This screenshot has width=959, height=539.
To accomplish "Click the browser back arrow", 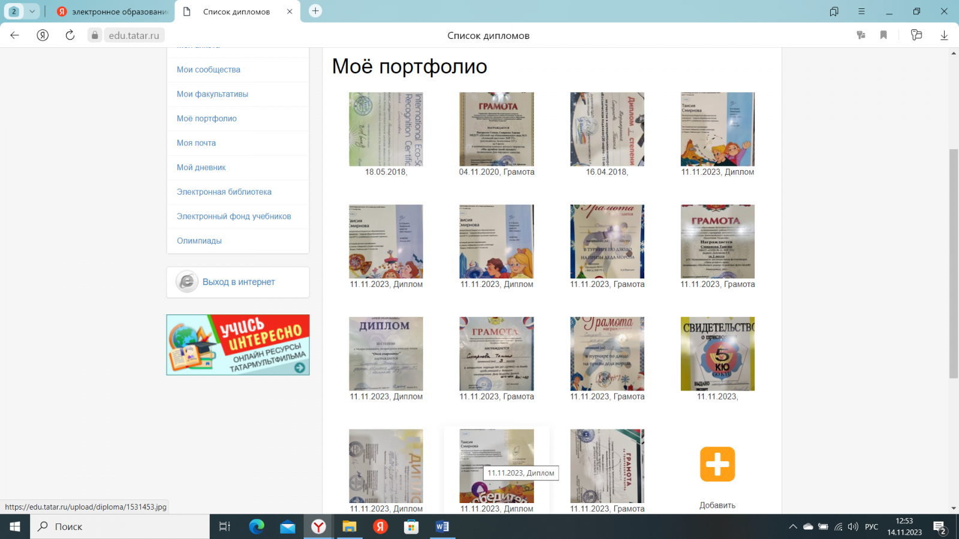I will tap(15, 35).
